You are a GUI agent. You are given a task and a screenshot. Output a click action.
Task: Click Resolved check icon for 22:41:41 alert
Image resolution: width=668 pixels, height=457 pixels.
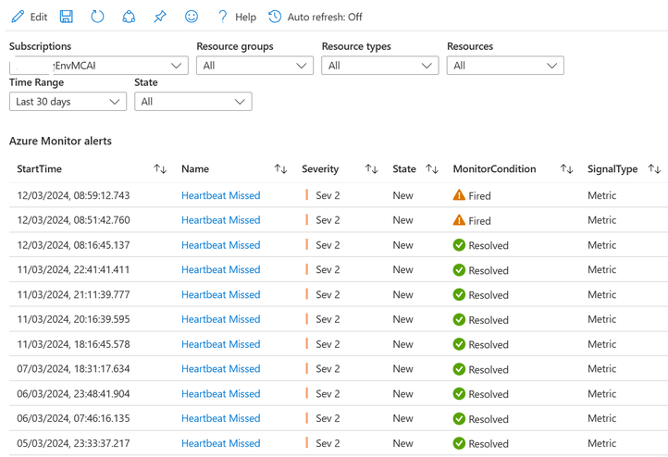click(x=459, y=269)
